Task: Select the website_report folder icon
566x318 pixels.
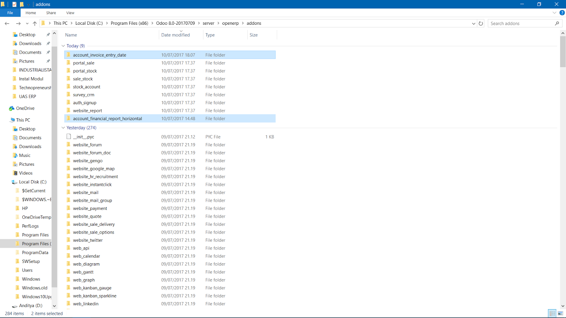Action: coord(69,111)
